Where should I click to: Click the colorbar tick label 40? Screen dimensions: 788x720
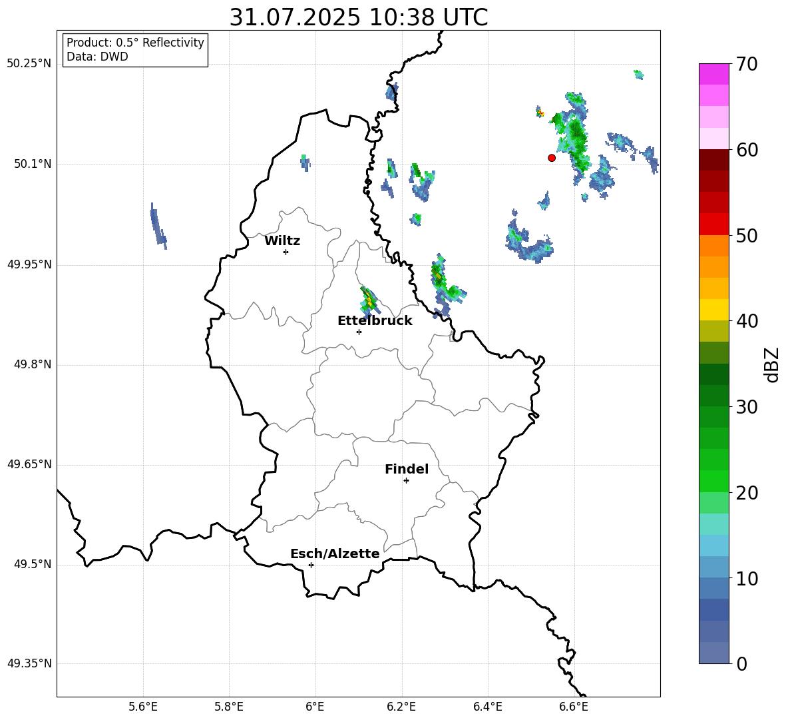747,321
